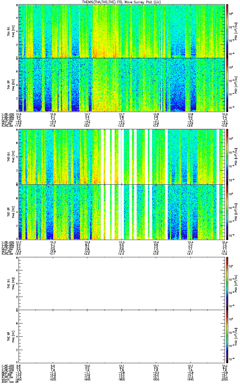Select the THD B-perpendicular spectrogram panel
The height and width of the screenshot is (384, 240).
click(122, 157)
